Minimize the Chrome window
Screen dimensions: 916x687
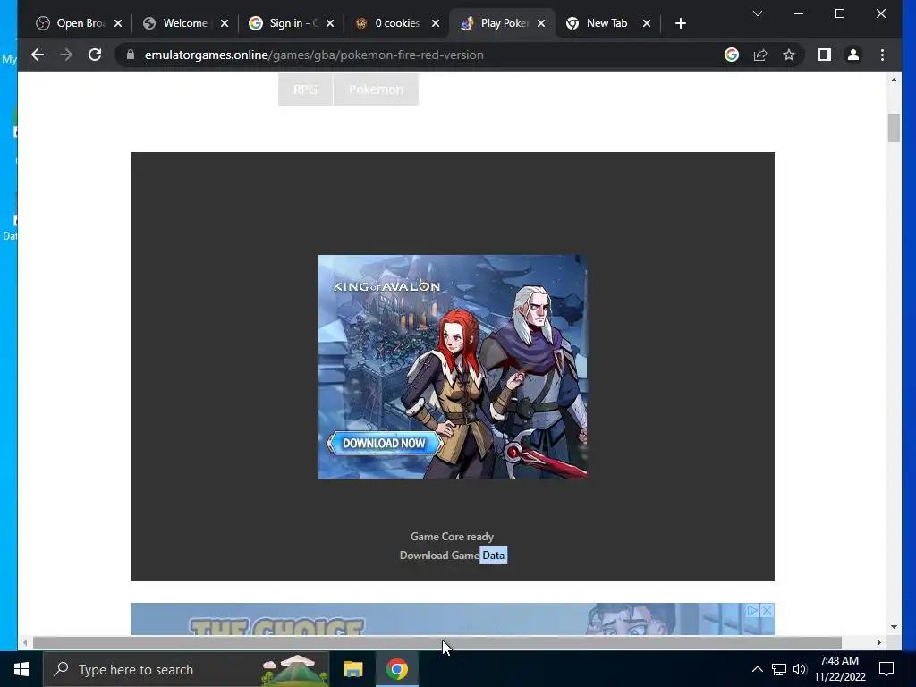799,13
